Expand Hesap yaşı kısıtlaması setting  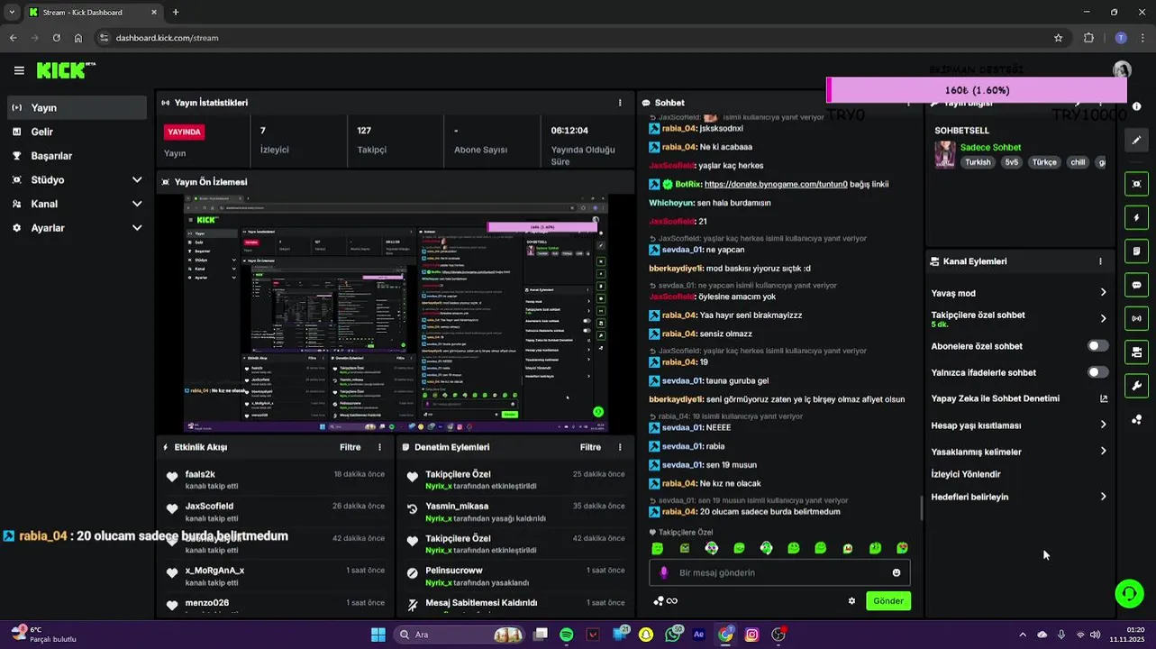1019,425
